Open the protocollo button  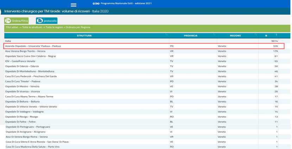[x=46, y=21]
